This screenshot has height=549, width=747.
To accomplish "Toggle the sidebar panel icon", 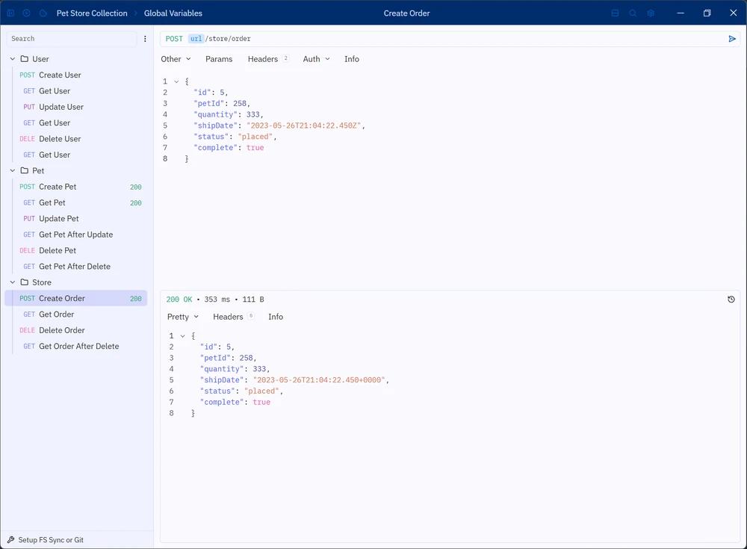I will point(10,13).
